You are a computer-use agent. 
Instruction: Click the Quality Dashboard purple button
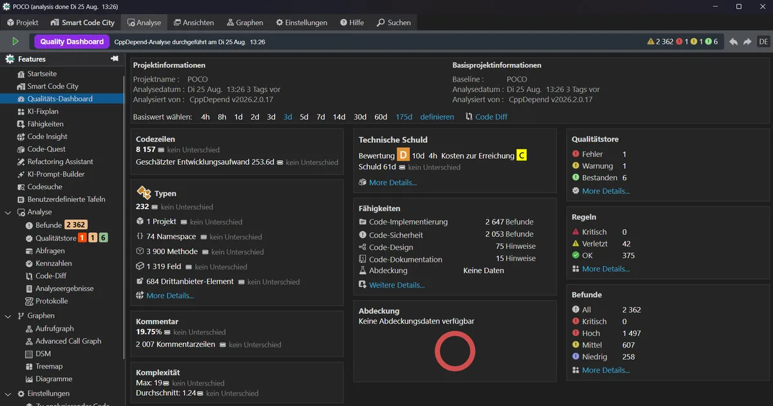click(x=72, y=41)
